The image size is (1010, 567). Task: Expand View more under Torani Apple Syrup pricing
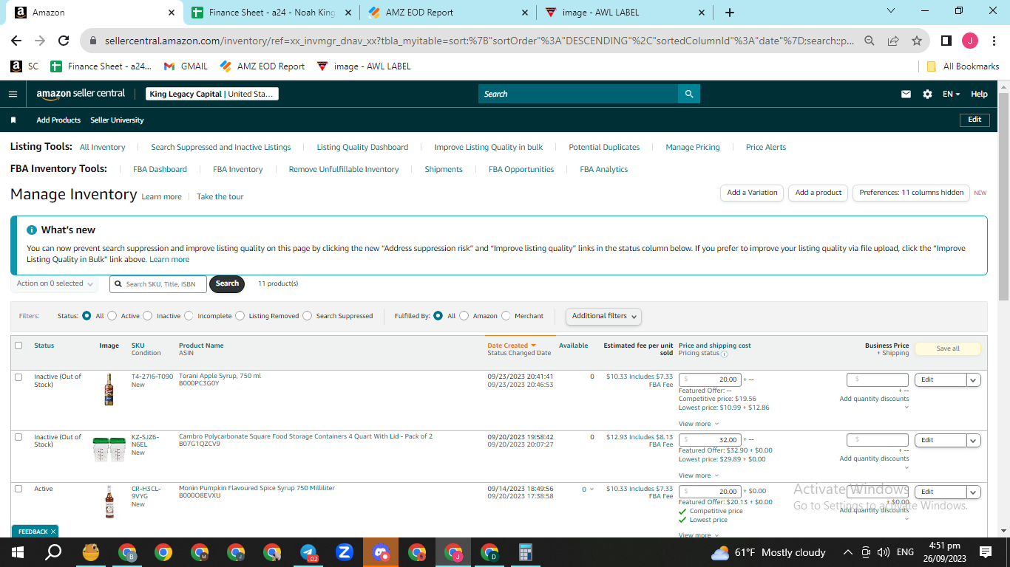click(697, 424)
